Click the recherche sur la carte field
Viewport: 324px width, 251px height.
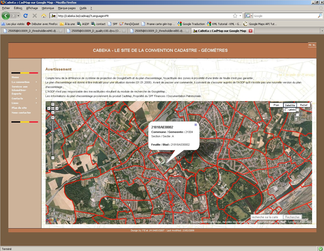267,217
